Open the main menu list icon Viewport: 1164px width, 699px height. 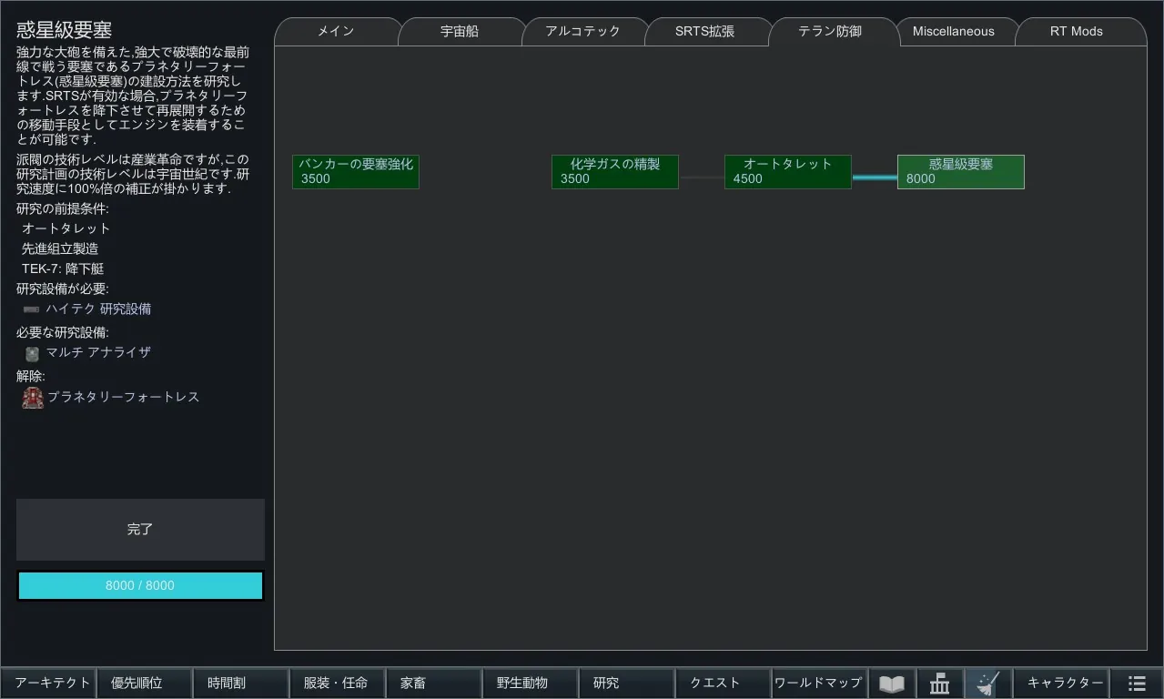[x=1137, y=684]
